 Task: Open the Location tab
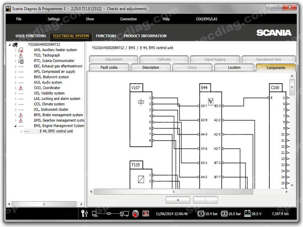pos(234,68)
